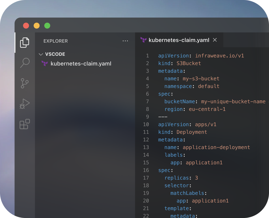This screenshot has height=218, width=269.
Task: Click the file icon beside kubernetes-claim.yaml in Explorer
Action: point(44,64)
